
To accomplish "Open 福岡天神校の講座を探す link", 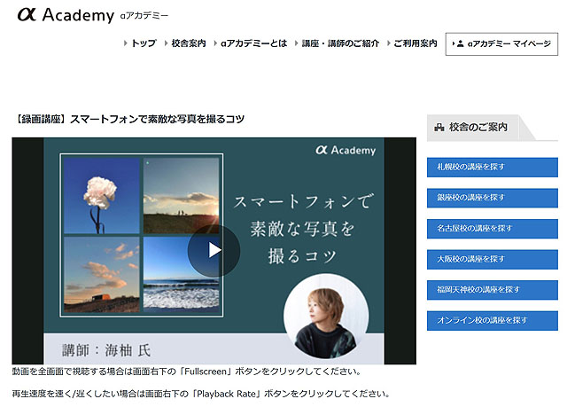I will coord(492,289).
